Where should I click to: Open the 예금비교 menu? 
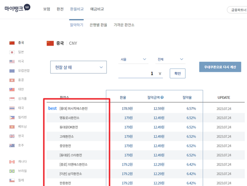click(97, 9)
